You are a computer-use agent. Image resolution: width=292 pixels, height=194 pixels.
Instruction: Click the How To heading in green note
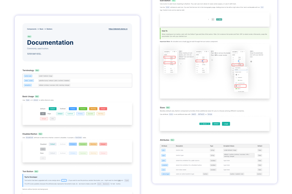(165, 31)
